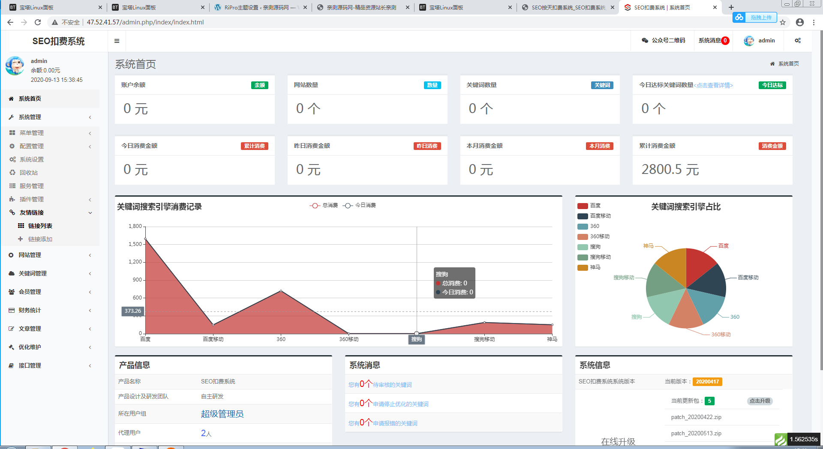This screenshot has height=449, width=823.
Task: Click the wrench icon beside 系统管理
Action: point(11,117)
